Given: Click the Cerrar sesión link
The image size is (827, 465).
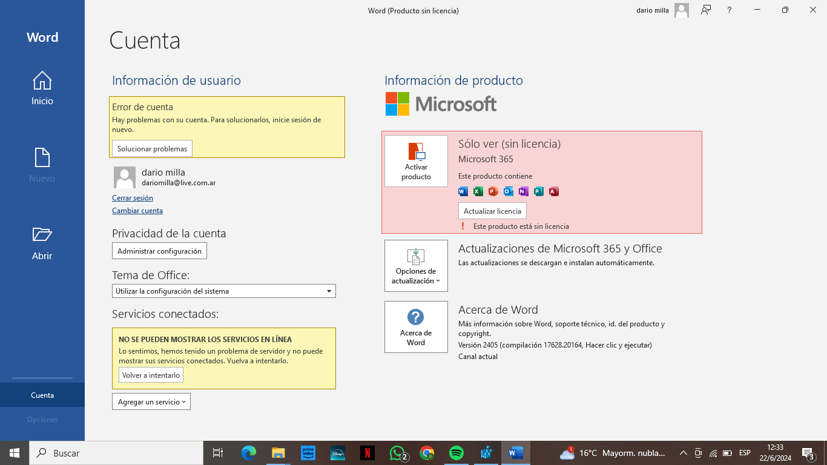Looking at the screenshot, I should (x=133, y=198).
